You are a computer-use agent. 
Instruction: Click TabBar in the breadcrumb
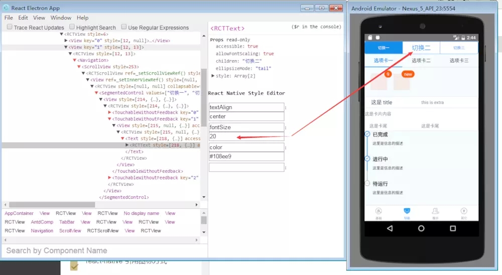(x=67, y=222)
